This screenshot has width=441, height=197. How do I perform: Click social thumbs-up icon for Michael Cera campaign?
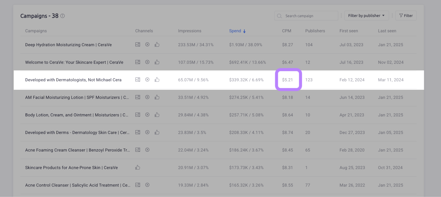click(157, 80)
